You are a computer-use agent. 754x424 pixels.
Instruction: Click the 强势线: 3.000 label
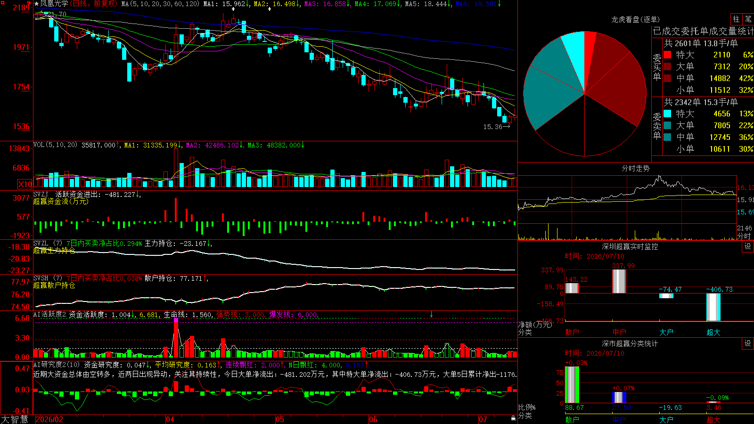point(240,314)
